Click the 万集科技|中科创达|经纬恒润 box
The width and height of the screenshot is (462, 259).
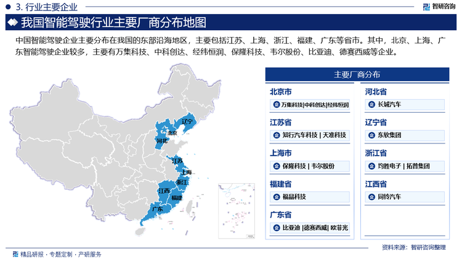tap(310, 105)
